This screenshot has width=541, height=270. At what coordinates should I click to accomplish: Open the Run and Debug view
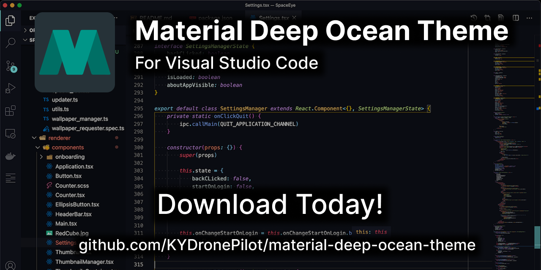[x=11, y=89]
